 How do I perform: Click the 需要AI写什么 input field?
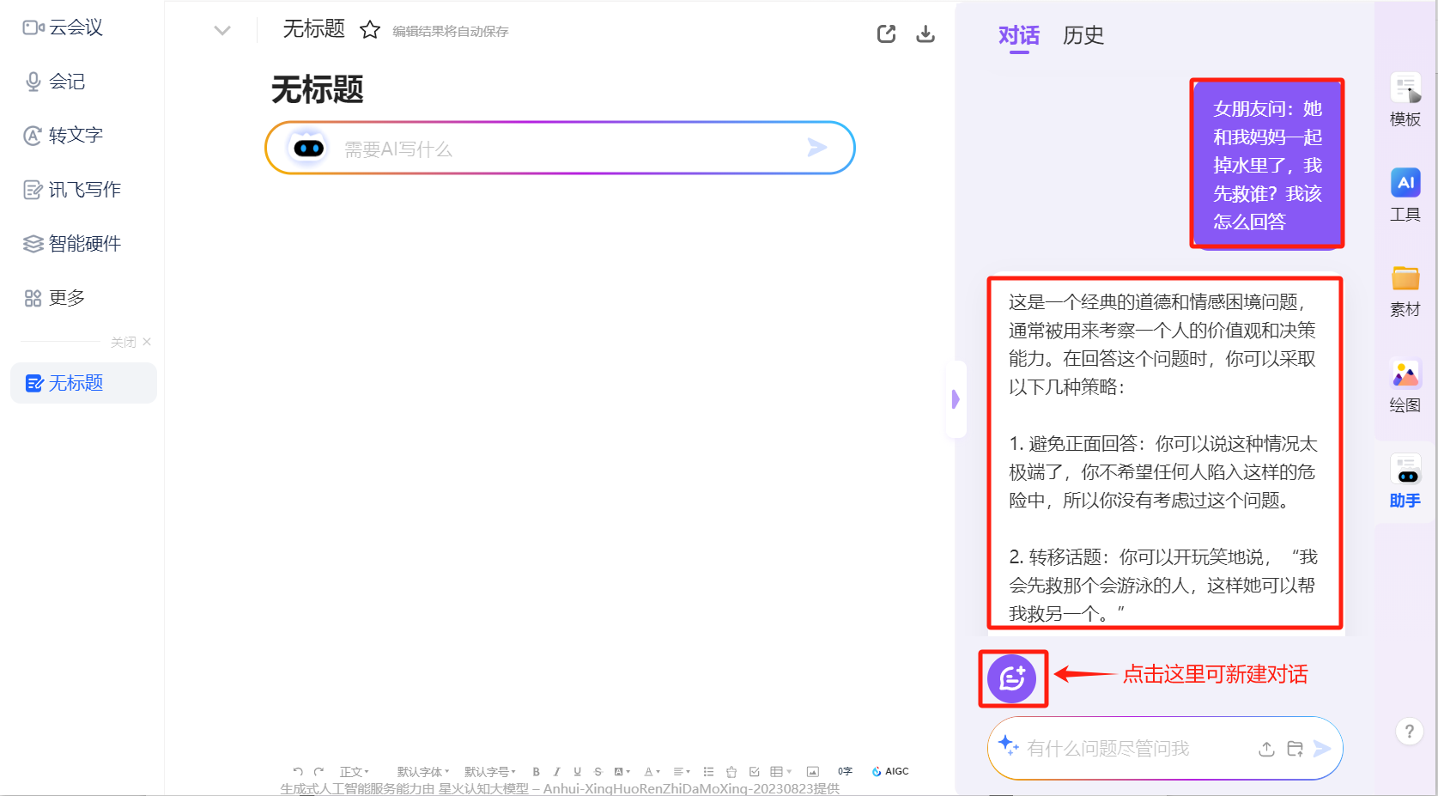[x=560, y=148]
